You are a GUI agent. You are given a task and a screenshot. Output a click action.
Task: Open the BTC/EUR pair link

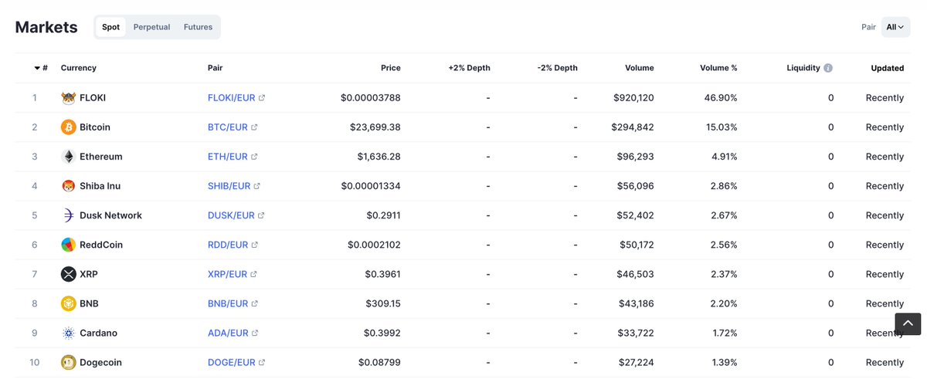point(227,127)
